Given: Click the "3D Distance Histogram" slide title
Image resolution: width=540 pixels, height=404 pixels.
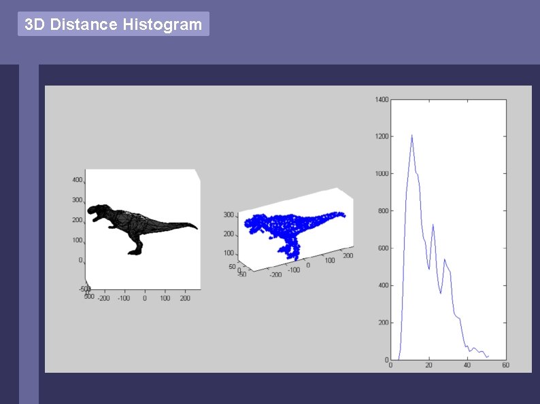Looking at the screenshot, I should click(114, 24).
